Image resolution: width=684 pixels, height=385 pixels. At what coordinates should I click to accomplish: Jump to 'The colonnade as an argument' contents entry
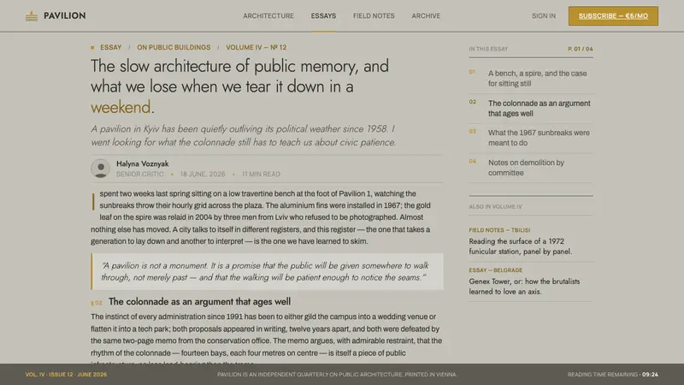pos(531,109)
